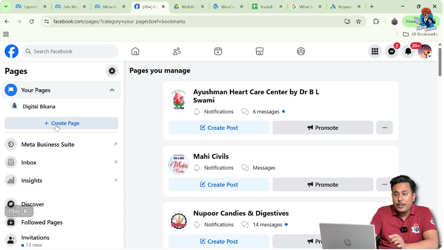The width and height of the screenshot is (444, 250).
Task: Click the Create Page button
Action: tap(61, 123)
